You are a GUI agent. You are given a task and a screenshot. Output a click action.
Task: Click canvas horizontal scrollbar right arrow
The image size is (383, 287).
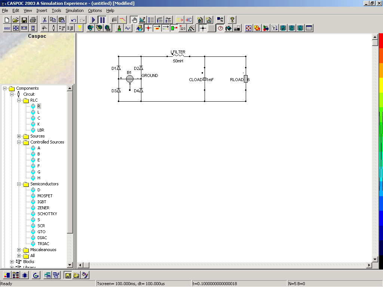point(369,265)
